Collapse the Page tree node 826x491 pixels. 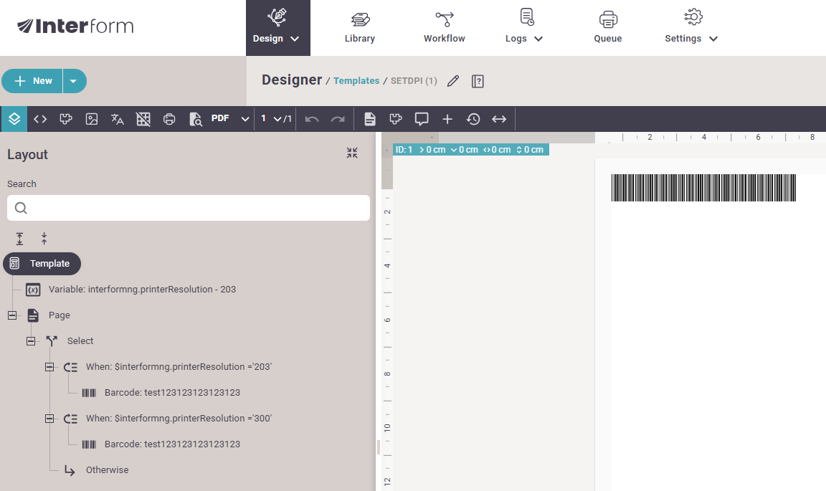[x=12, y=315]
